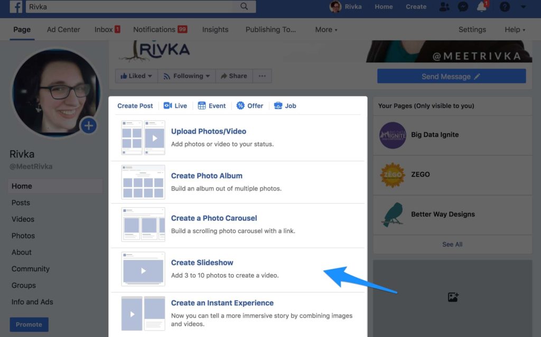The height and width of the screenshot is (337, 541).
Task: Switch to the Insights tab
Action: tap(215, 30)
